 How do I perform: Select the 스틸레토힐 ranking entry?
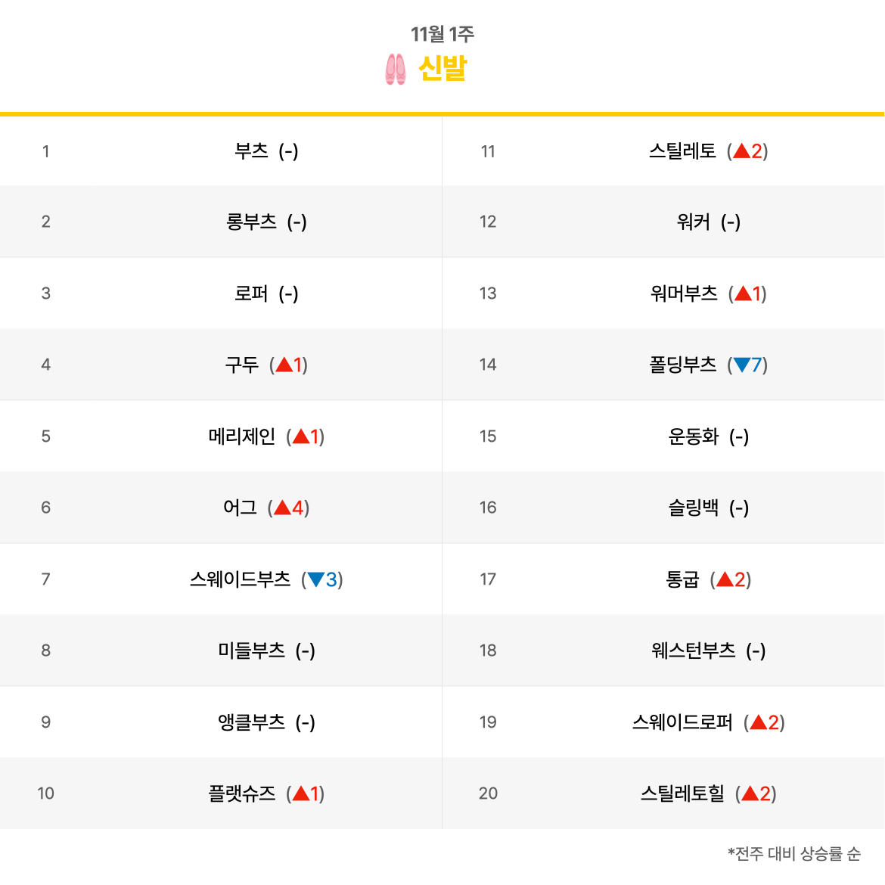(682, 793)
